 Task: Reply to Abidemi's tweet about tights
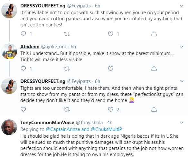coord(23,69)
